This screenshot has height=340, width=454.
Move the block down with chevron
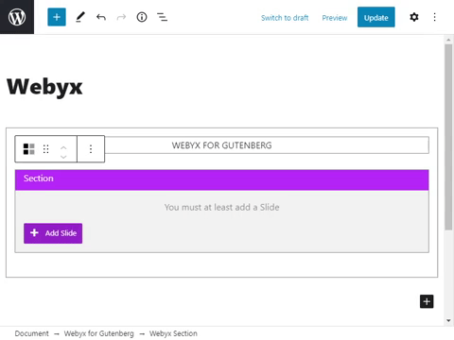(63, 157)
